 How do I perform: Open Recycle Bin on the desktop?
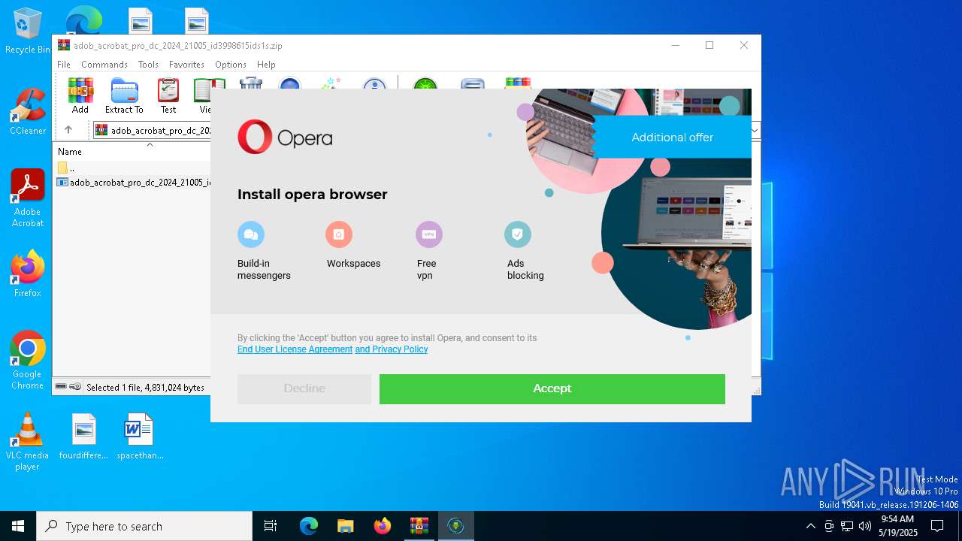click(x=28, y=32)
